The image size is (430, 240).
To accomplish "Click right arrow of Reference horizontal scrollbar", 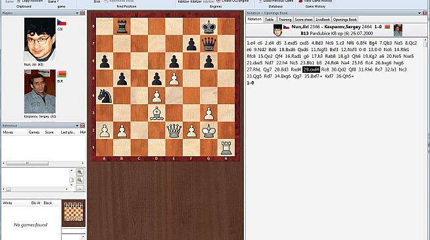I will tap(83, 163).
